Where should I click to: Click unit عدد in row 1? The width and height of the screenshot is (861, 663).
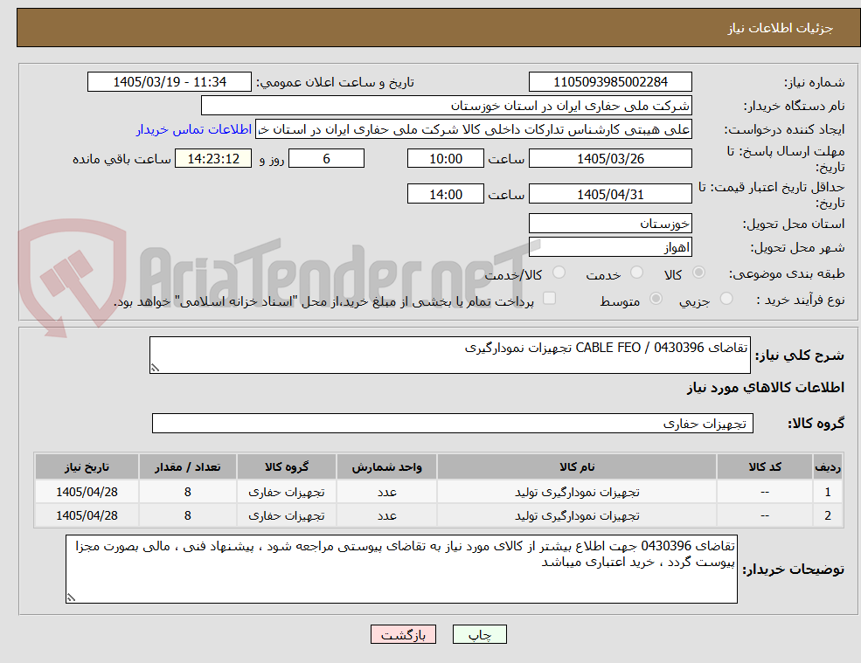pyautogui.click(x=386, y=493)
